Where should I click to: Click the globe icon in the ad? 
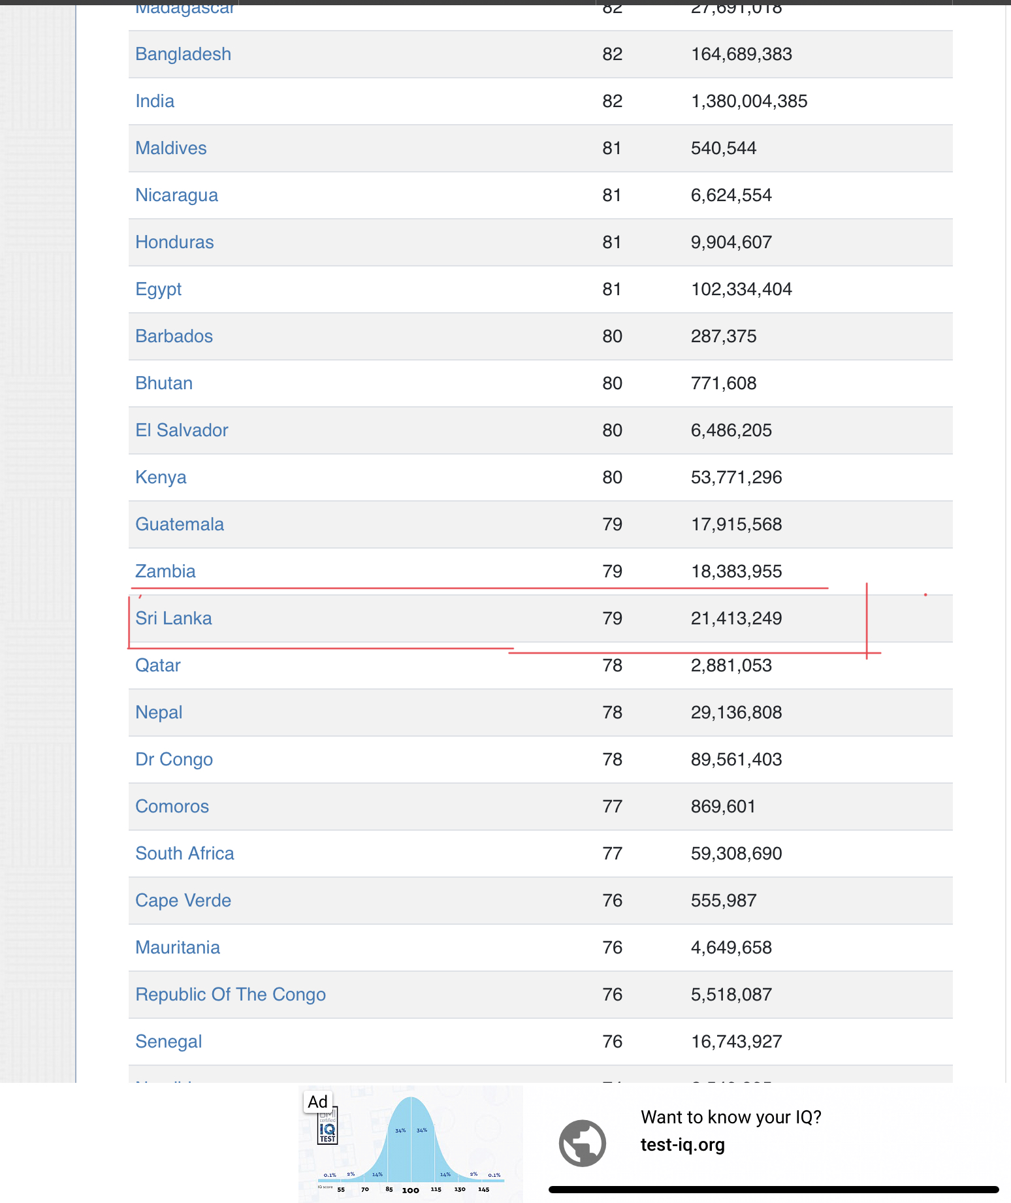tap(582, 1143)
